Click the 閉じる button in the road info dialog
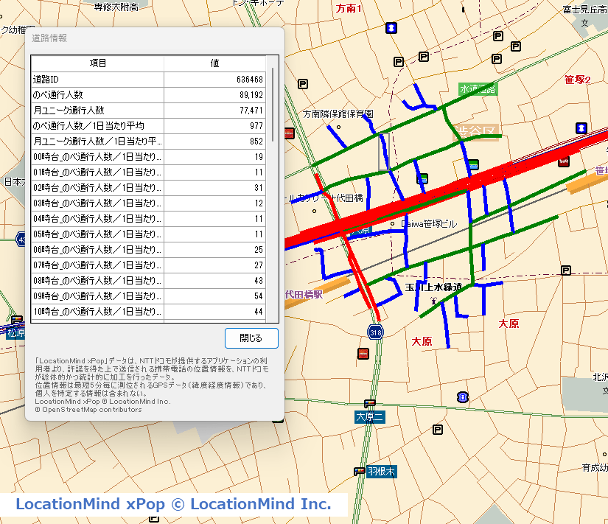 click(x=251, y=338)
